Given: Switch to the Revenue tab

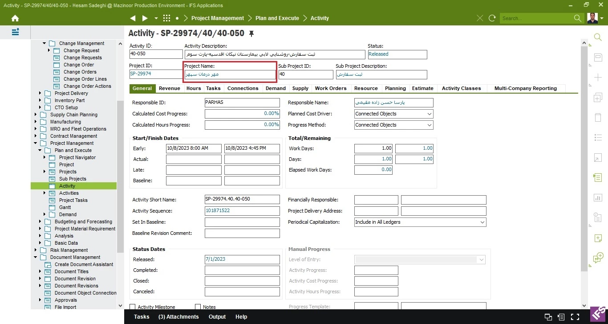Looking at the screenshot, I should point(169,88).
